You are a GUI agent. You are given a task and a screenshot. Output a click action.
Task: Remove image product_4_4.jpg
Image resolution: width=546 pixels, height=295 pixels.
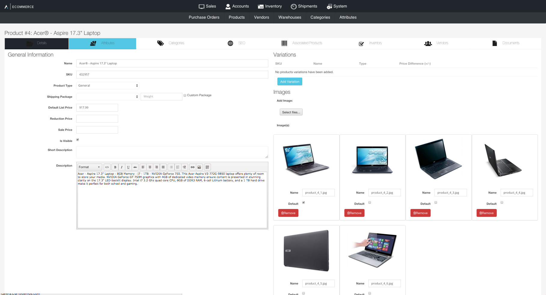pos(487,213)
